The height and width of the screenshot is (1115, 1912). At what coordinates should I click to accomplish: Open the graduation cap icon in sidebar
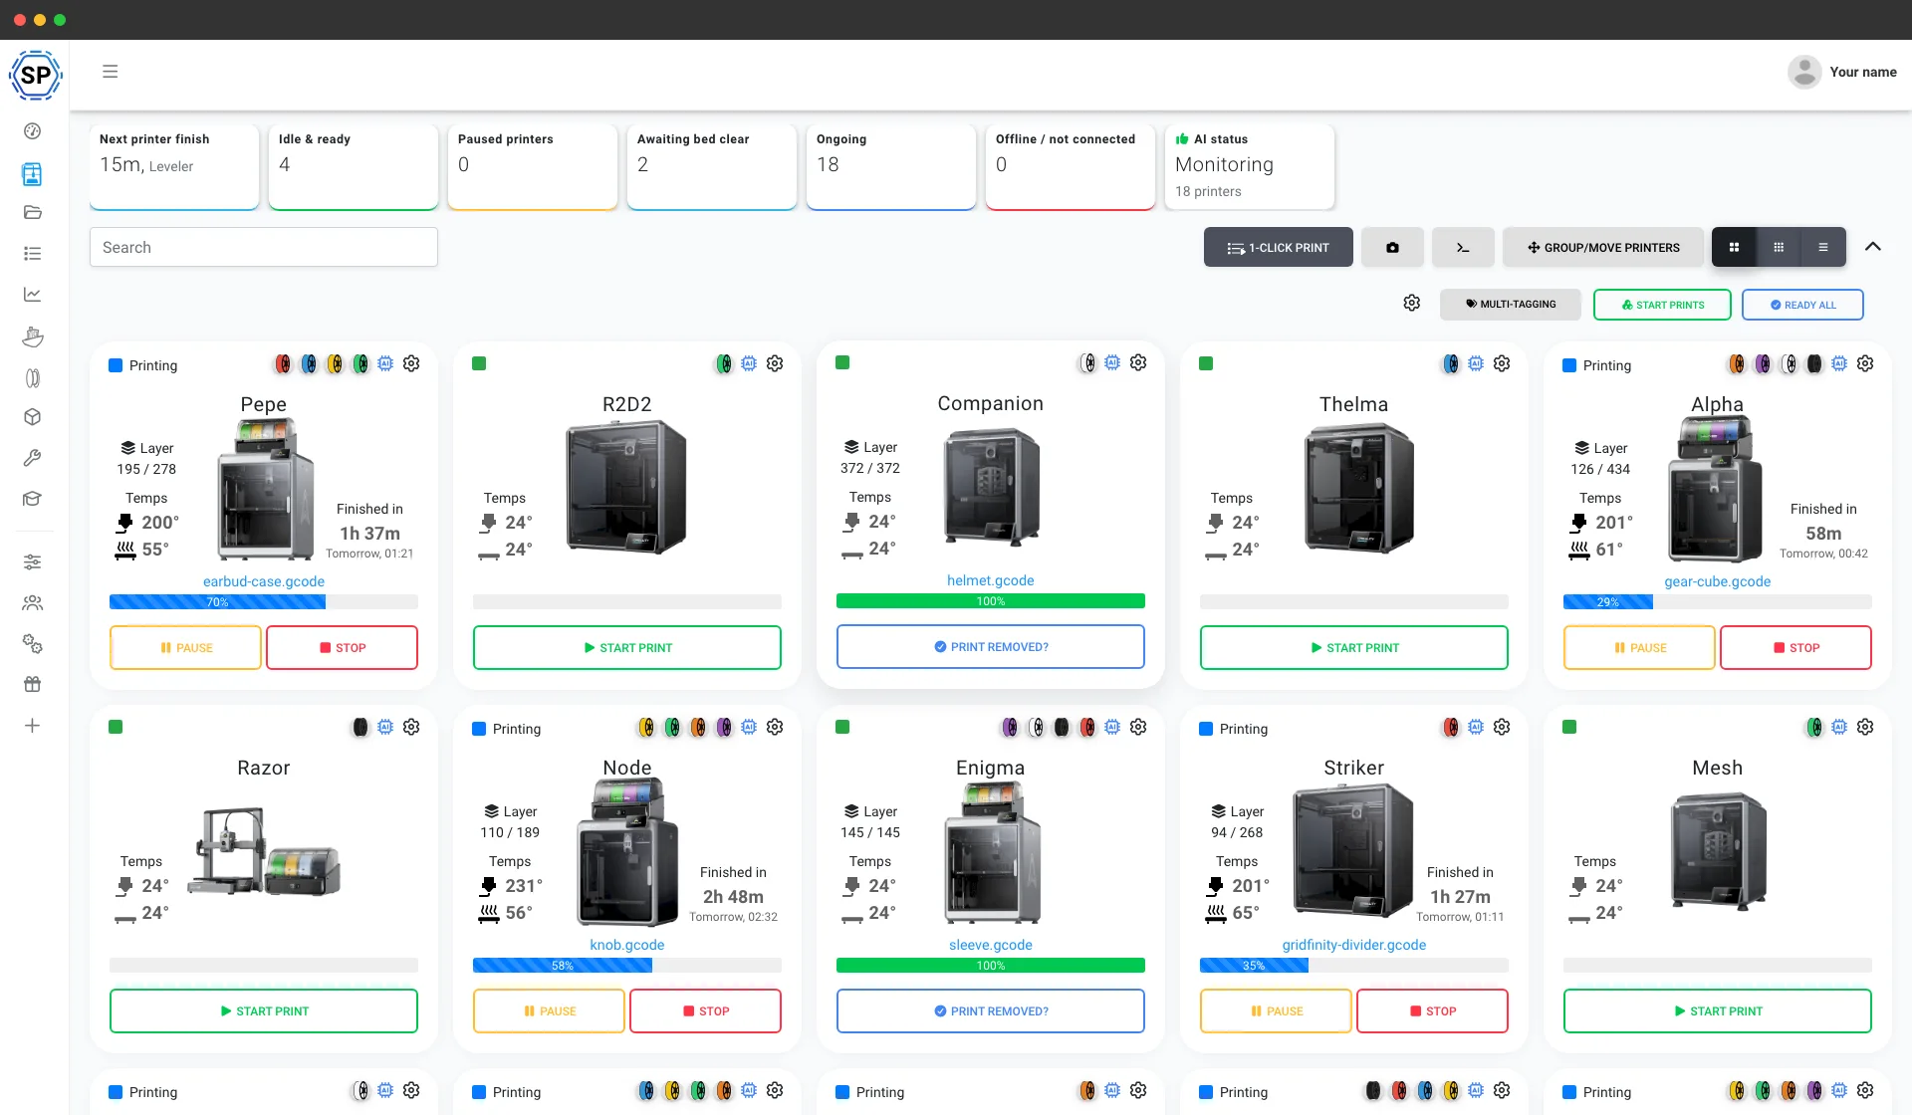pyautogui.click(x=33, y=499)
